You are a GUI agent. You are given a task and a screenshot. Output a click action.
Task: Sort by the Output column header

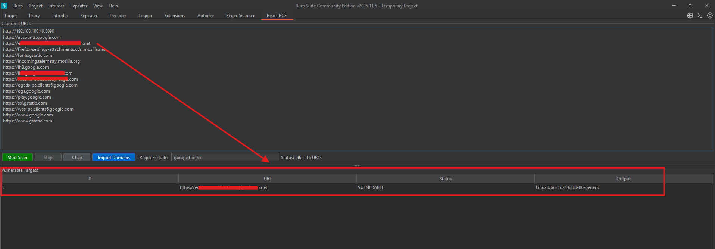[x=624, y=179]
